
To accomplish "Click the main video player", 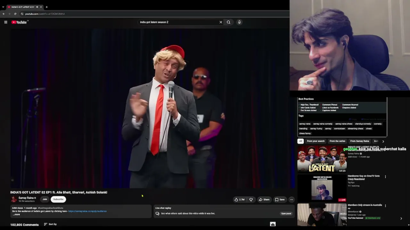I will click(x=152, y=109).
